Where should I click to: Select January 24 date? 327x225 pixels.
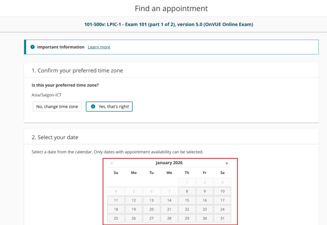click(222, 209)
